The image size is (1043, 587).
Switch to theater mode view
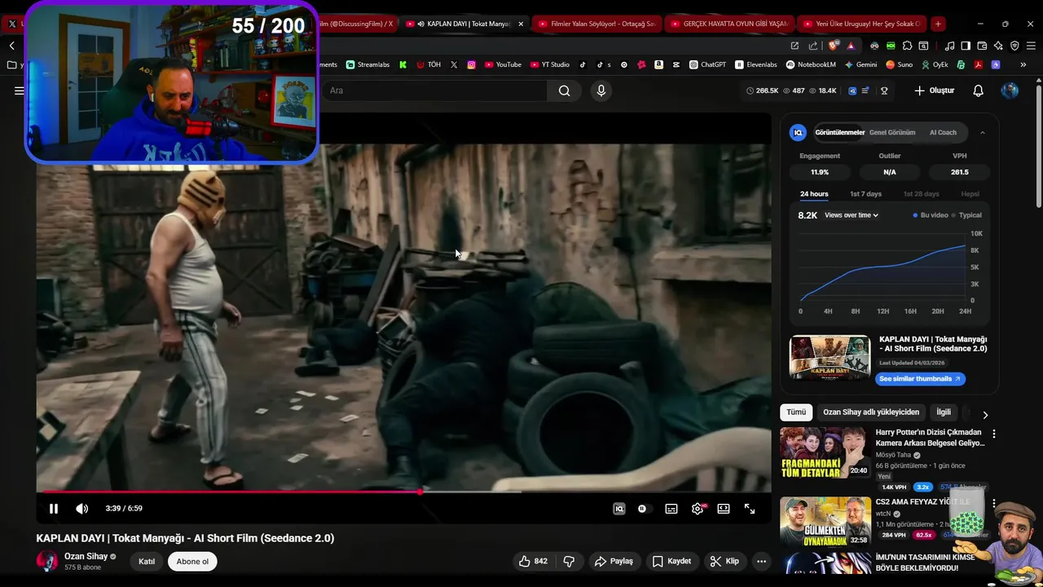pyautogui.click(x=724, y=509)
